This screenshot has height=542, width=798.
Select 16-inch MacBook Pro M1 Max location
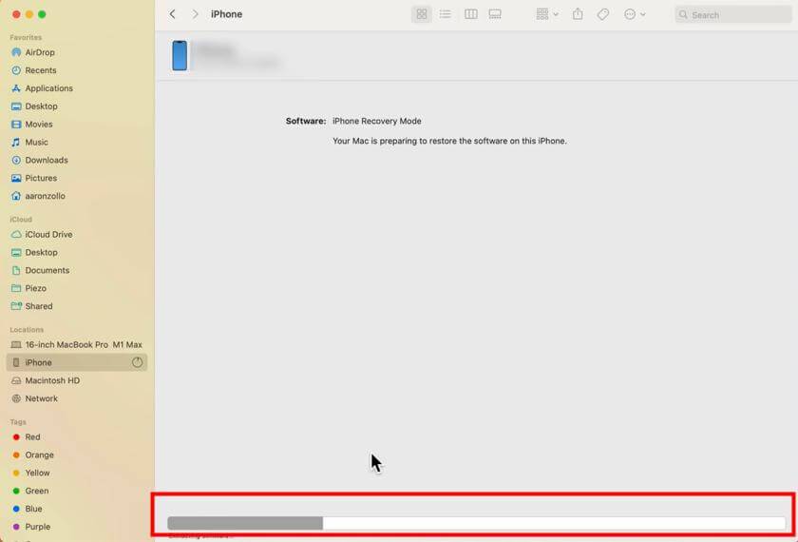pyautogui.click(x=76, y=345)
